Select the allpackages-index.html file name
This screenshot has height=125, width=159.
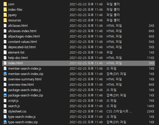point(24,36)
